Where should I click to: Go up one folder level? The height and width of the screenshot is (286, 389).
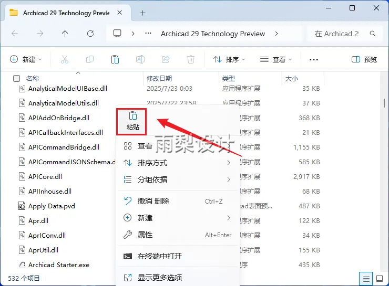[65, 34]
